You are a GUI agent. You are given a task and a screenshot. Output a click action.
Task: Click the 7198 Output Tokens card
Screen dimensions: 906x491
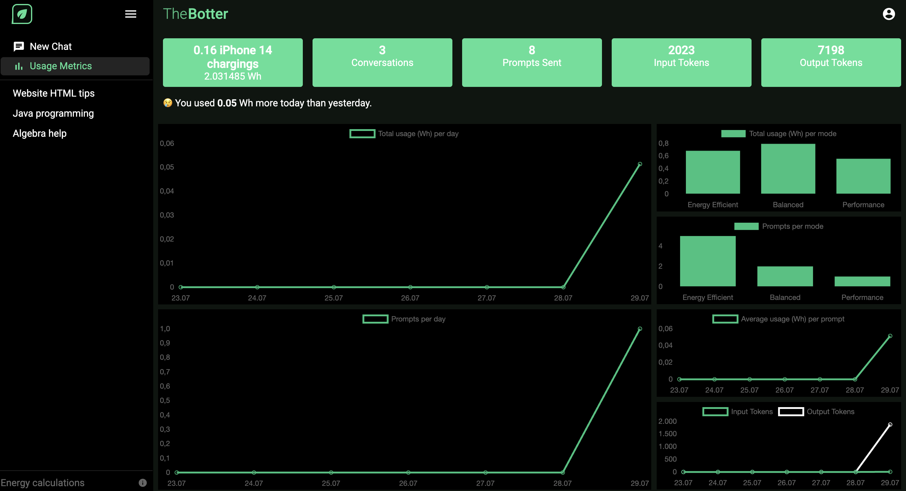831,63
